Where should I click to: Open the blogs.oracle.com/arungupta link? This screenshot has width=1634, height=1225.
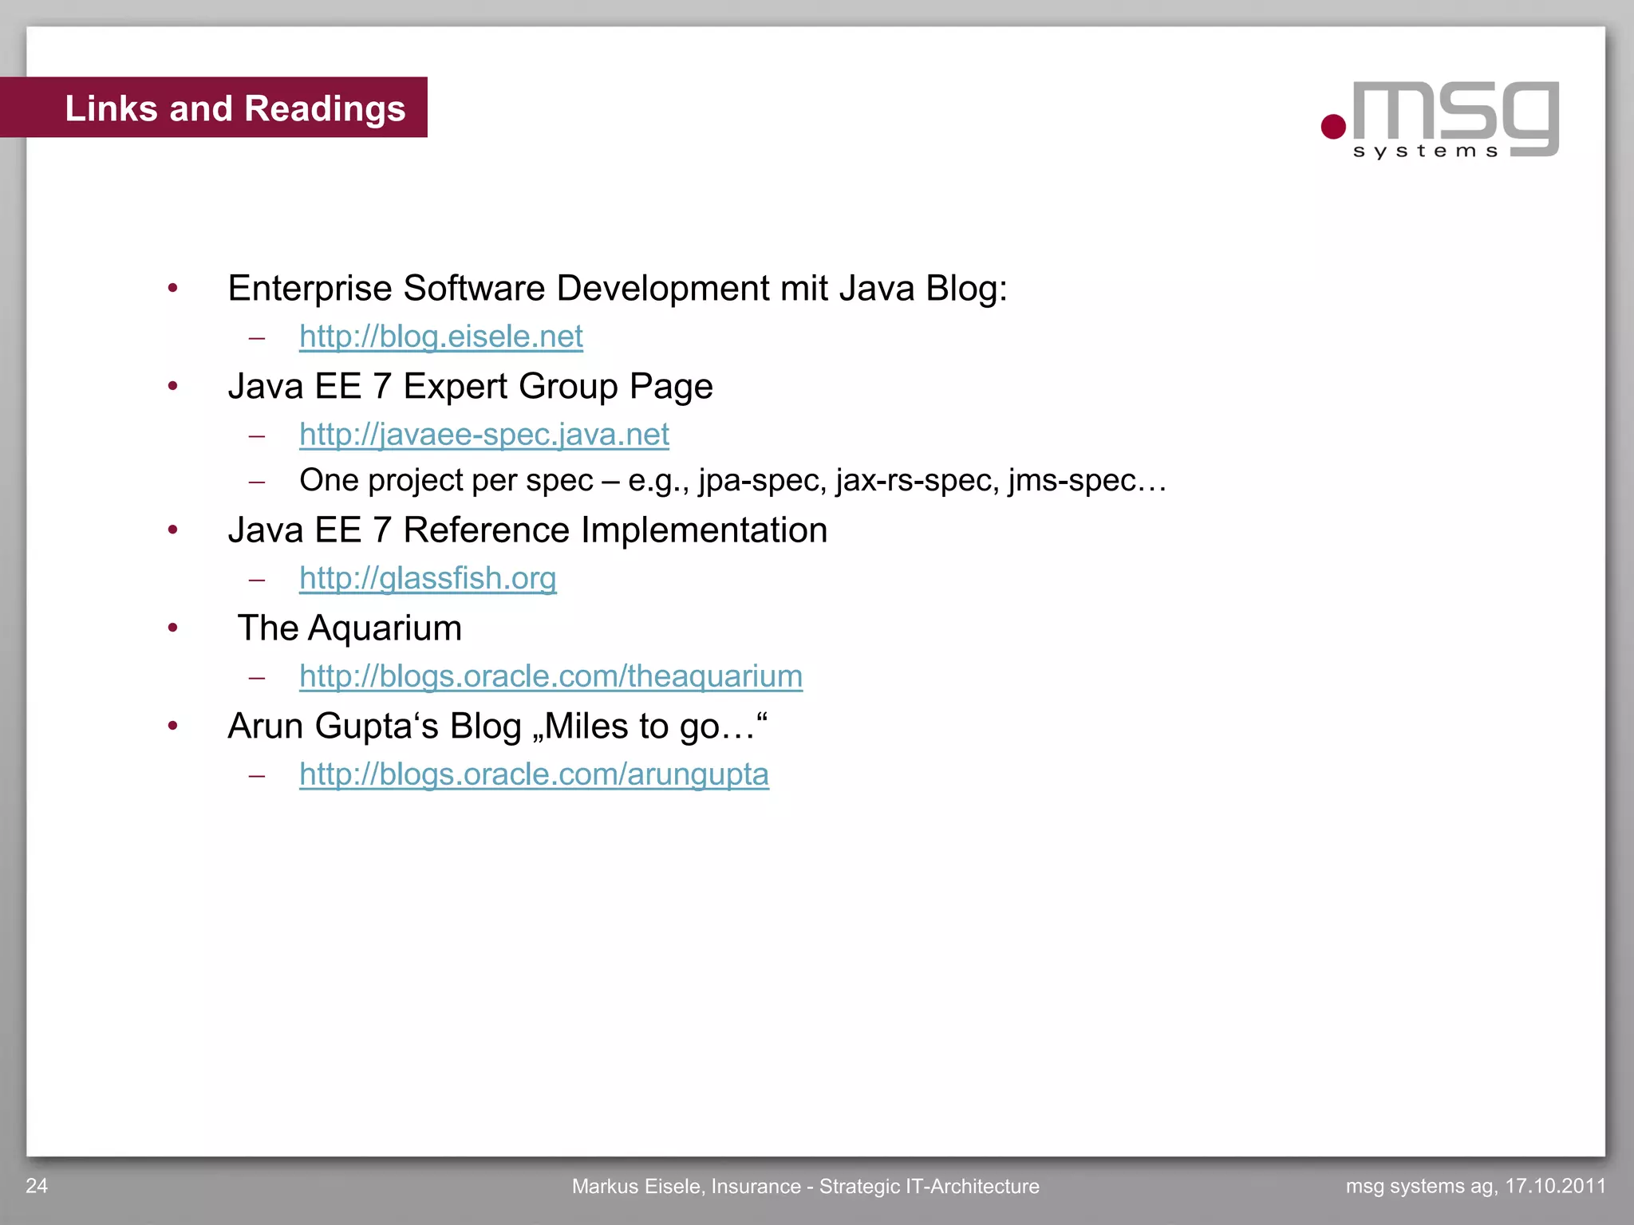[x=534, y=774]
